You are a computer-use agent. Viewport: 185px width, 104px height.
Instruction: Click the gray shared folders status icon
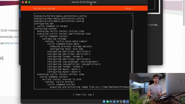tap(121, 101)
